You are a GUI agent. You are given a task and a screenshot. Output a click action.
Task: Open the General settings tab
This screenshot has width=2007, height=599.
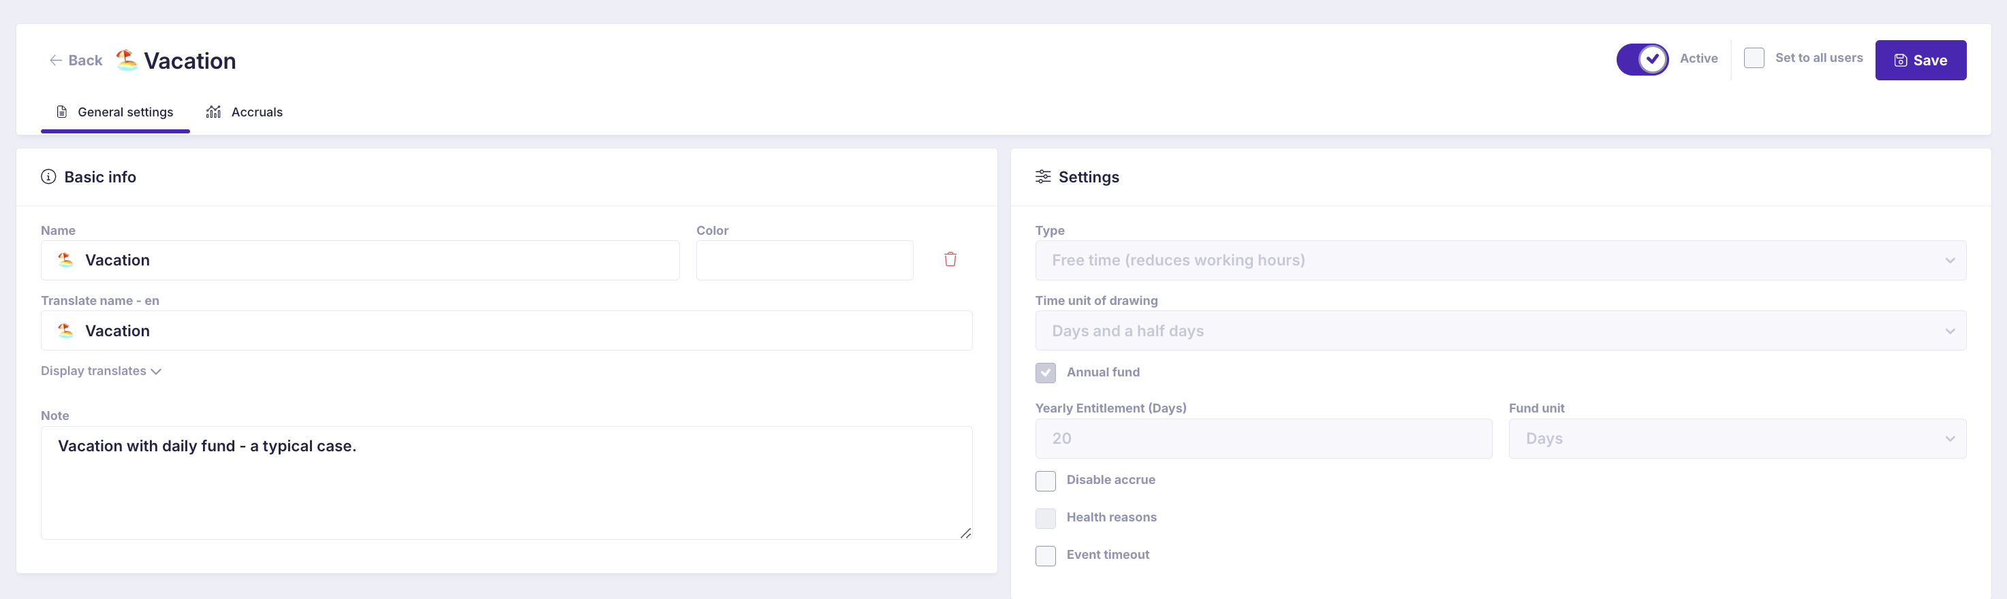coord(115,112)
